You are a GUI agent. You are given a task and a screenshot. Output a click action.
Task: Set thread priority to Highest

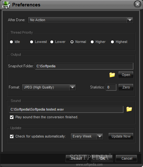coord(112,42)
